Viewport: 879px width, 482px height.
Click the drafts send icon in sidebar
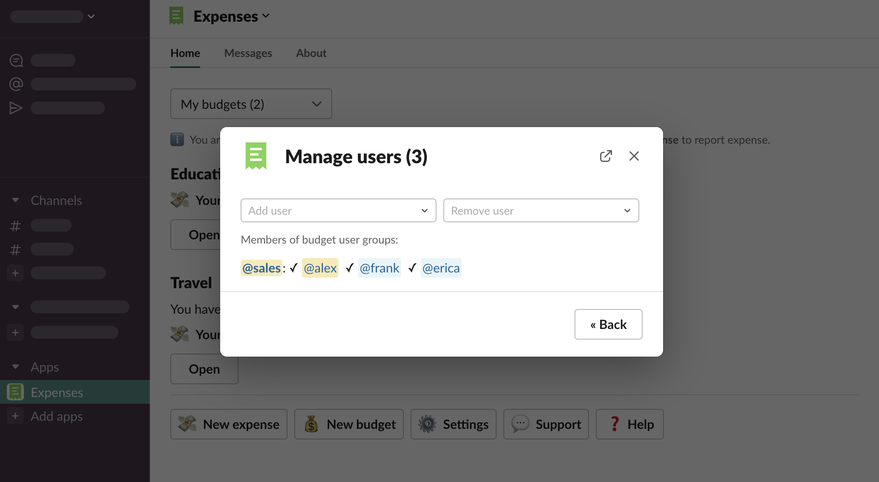point(16,108)
